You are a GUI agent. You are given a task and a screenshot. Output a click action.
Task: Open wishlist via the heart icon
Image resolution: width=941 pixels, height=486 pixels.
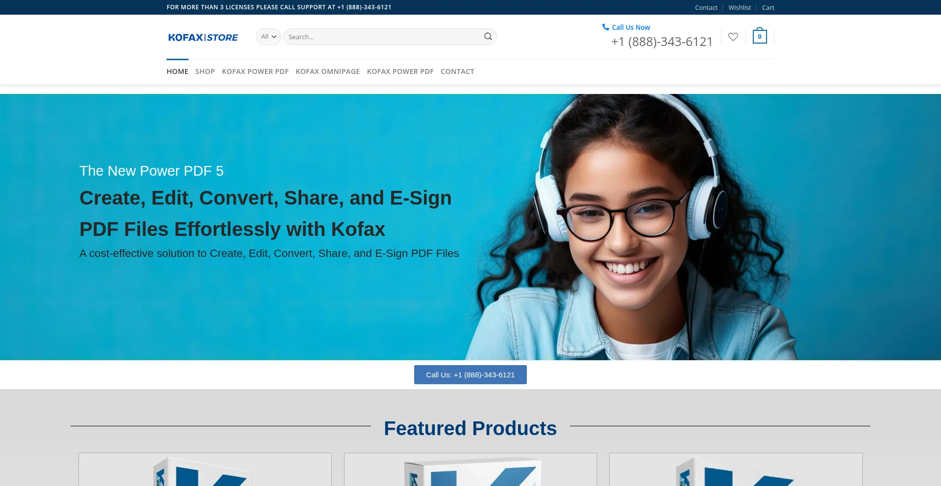[733, 37]
